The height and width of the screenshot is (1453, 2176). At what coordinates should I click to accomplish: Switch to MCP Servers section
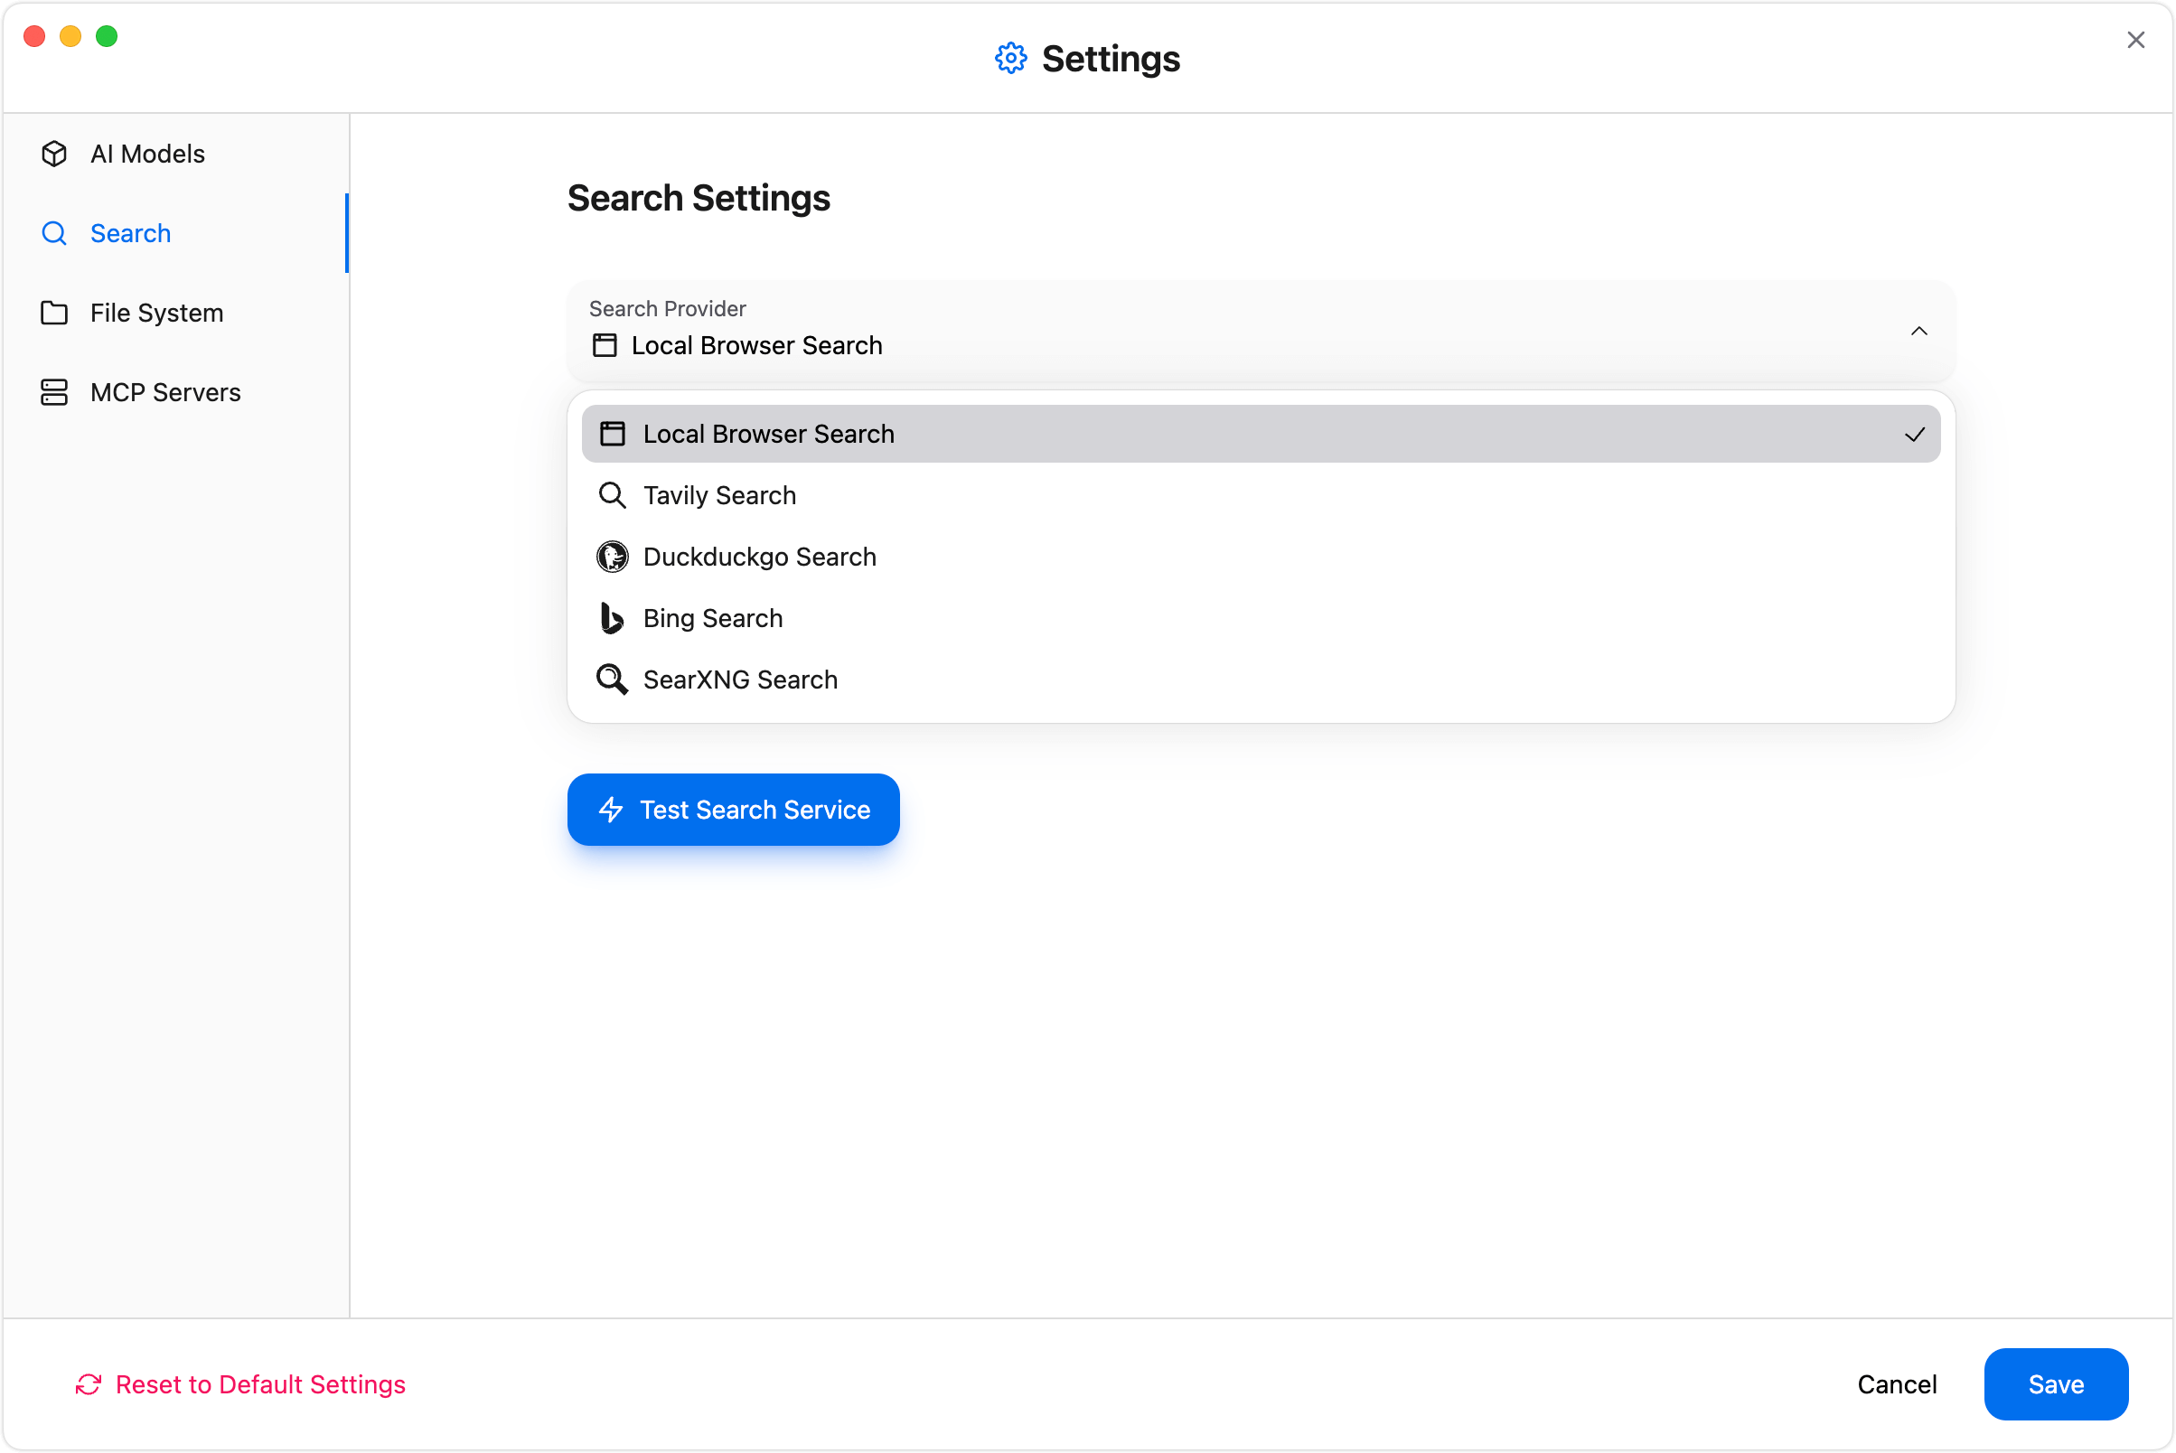[165, 393]
